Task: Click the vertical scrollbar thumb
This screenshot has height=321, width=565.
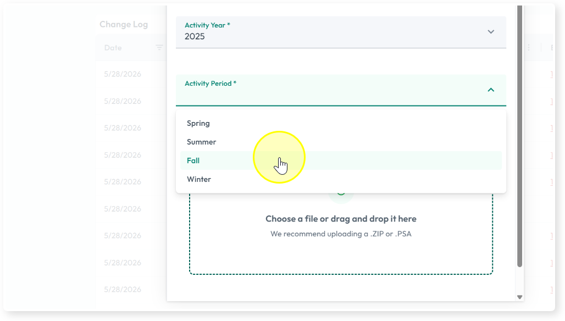Action: (x=519, y=136)
